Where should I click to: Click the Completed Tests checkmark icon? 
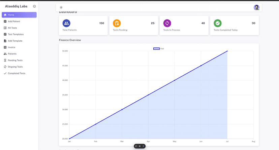pyautogui.click(x=5, y=73)
